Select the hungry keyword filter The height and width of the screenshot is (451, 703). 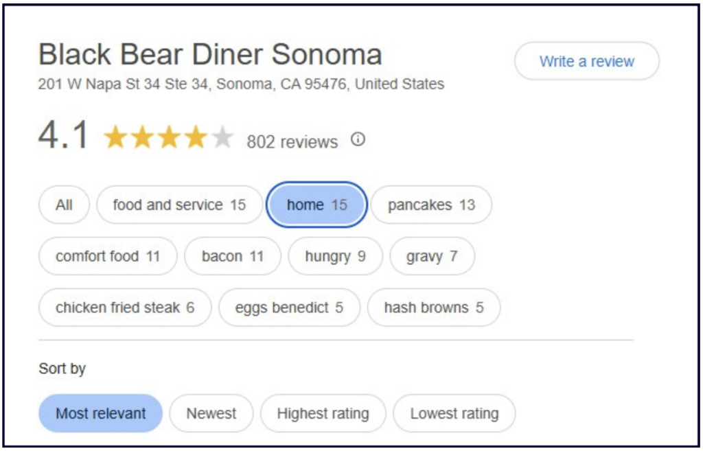[x=335, y=256]
